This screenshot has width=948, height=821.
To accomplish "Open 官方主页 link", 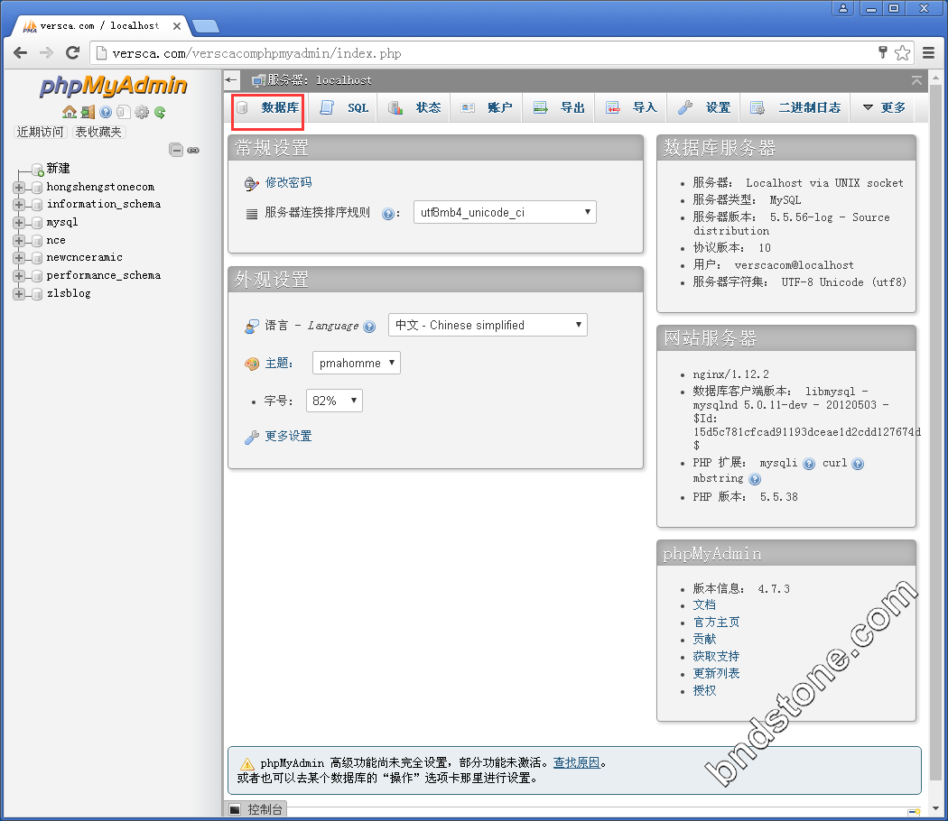I will [x=717, y=623].
